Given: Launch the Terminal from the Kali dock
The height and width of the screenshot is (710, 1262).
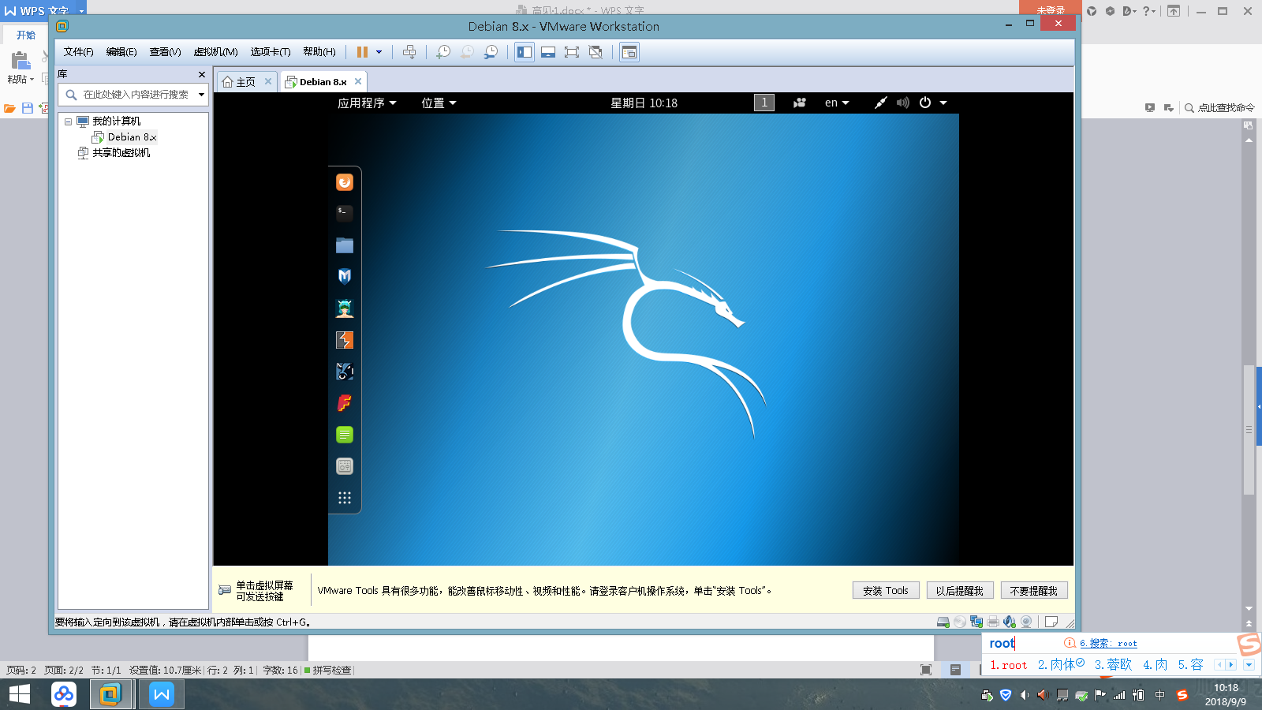Looking at the screenshot, I should point(345,213).
